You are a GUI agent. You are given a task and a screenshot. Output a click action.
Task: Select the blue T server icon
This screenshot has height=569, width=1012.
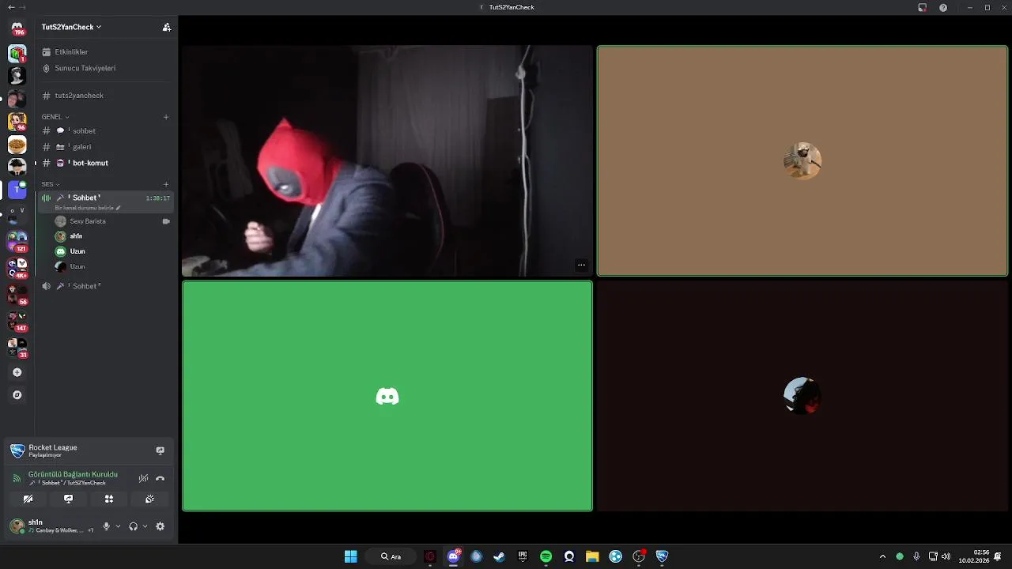point(17,190)
